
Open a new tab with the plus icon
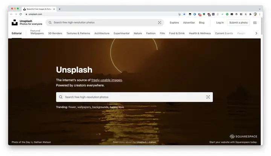tap(59, 9)
